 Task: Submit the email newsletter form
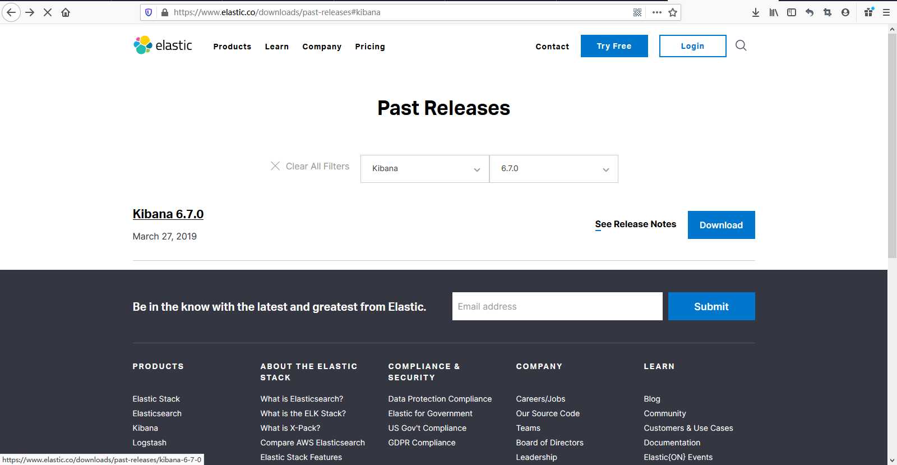[x=711, y=306]
